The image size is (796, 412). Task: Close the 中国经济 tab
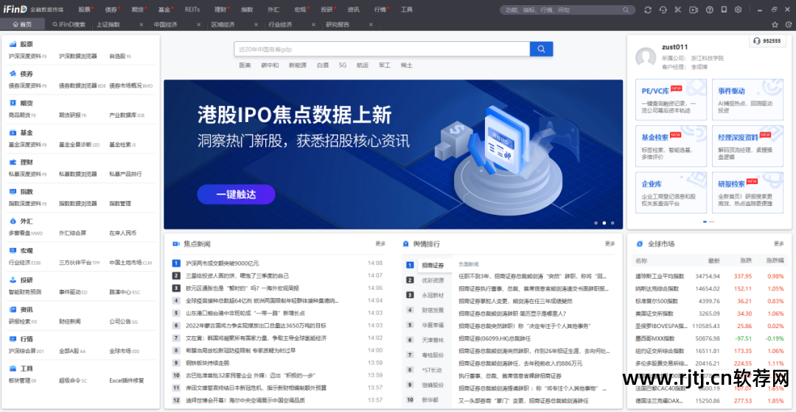pyautogui.click(x=198, y=24)
